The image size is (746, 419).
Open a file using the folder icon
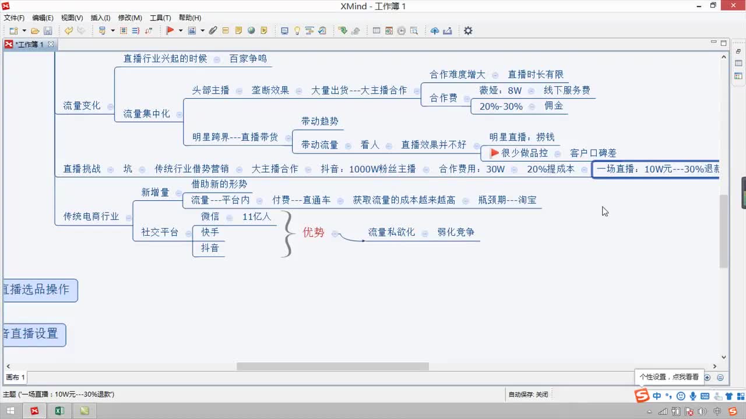click(35, 30)
